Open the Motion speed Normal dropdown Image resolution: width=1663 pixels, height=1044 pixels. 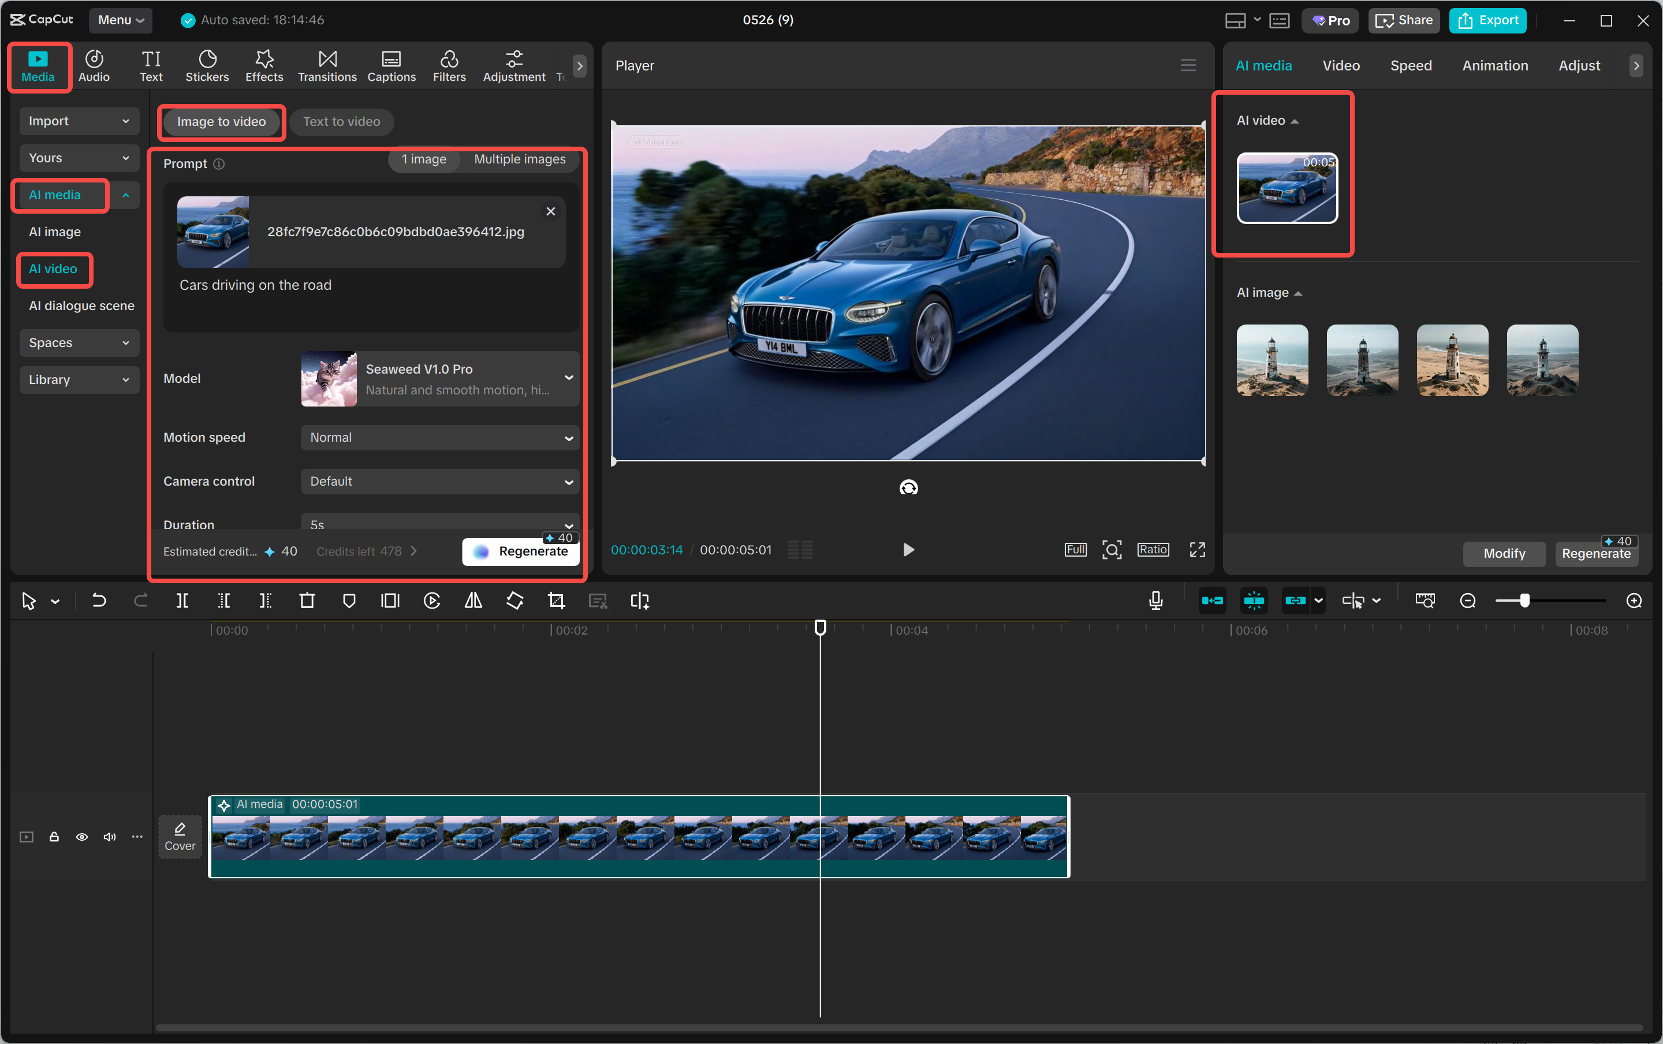pos(440,438)
